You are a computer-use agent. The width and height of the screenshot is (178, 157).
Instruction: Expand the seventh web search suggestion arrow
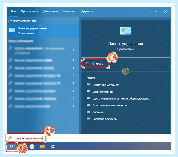click(x=73, y=99)
